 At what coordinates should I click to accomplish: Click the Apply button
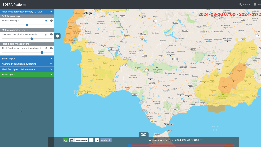coord(106,140)
